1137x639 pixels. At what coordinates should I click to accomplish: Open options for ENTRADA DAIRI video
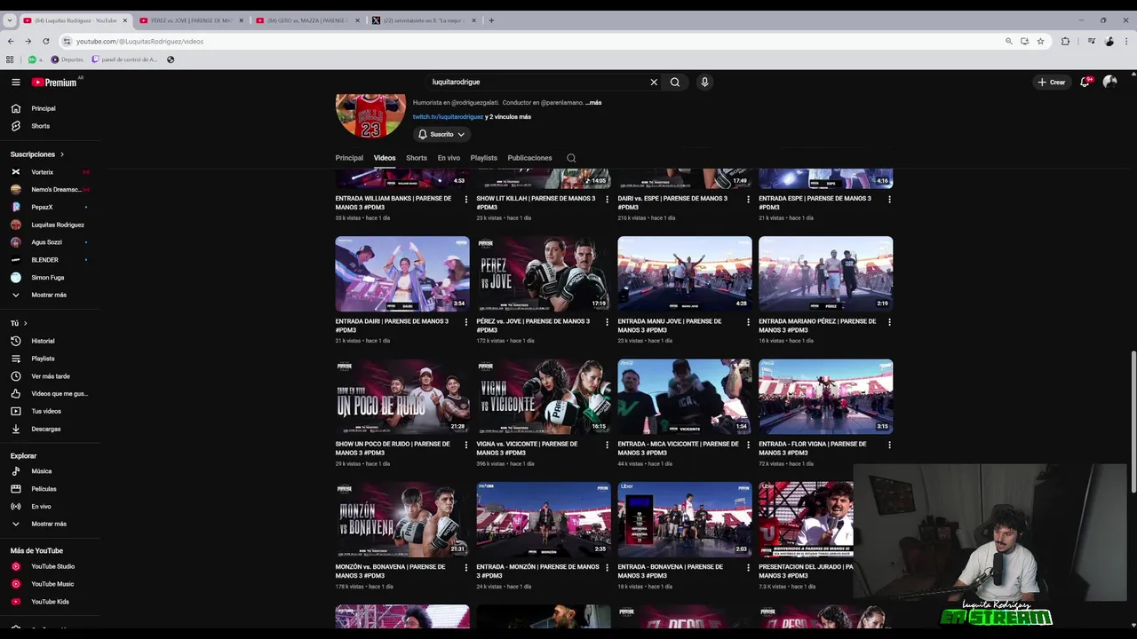coord(466,321)
